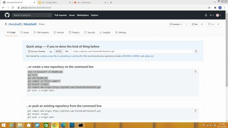Viewport: 228px width, 128px height.
Task: Reload the page
Action: tap(13, 7)
